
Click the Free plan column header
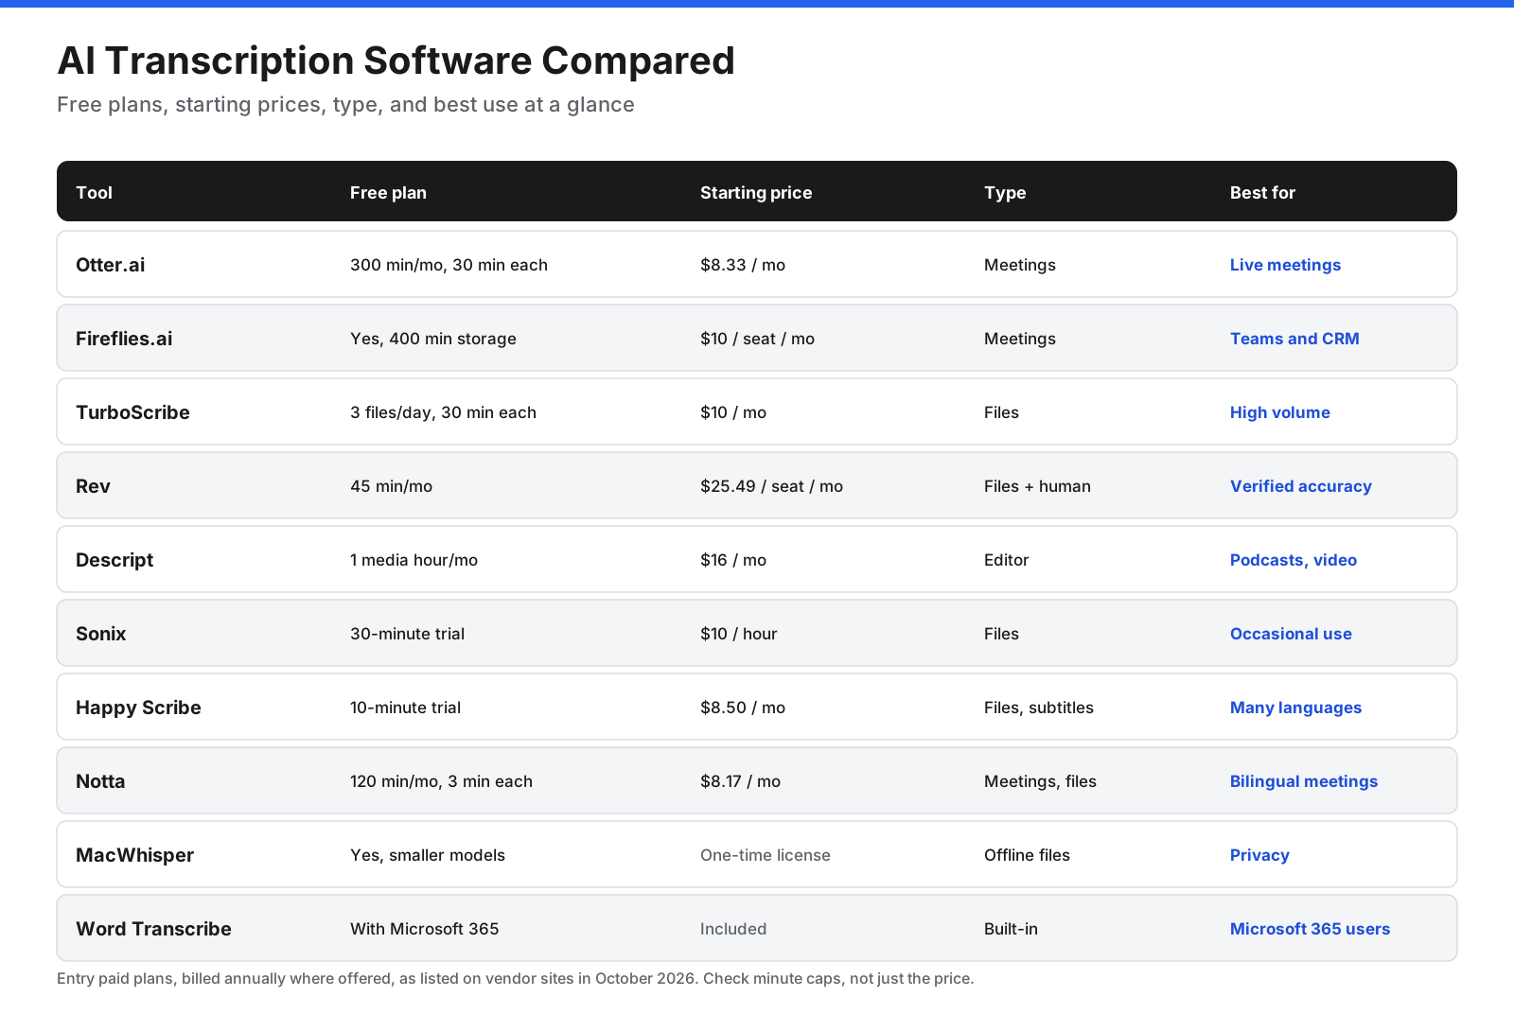coord(388,193)
